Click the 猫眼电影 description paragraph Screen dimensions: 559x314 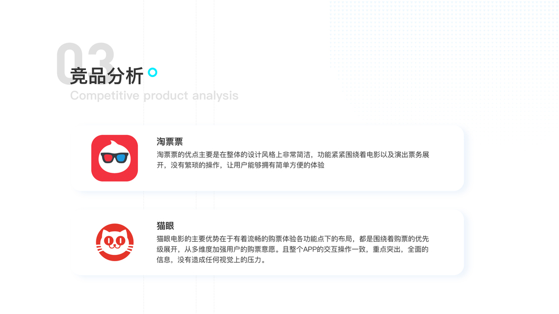point(293,249)
